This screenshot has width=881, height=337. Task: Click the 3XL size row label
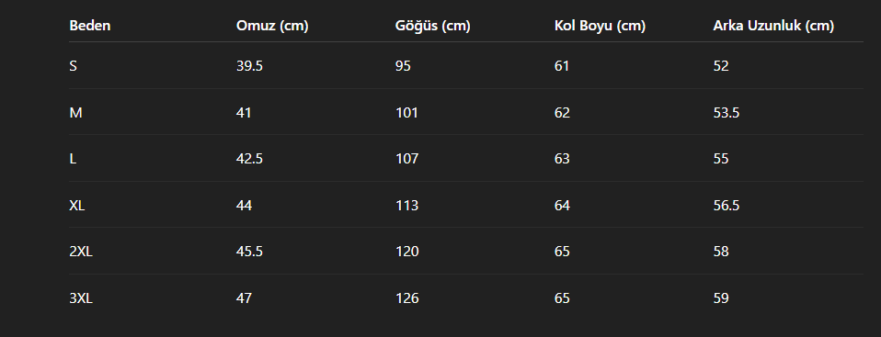click(x=81, y=298)
